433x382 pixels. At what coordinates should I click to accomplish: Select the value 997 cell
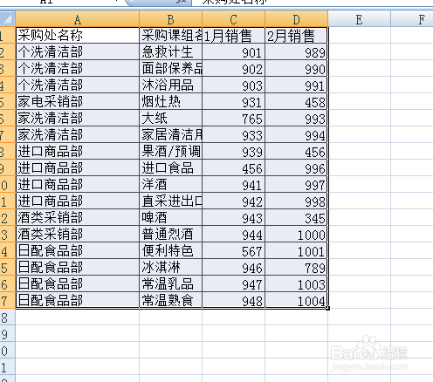pos(296,185)
